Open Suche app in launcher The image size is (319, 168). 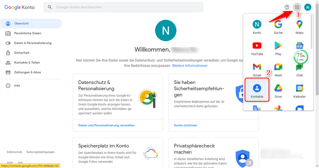click(x=278, y=27)
